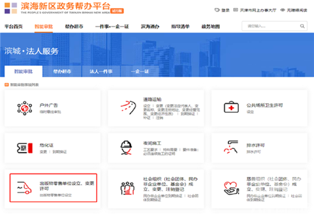The height and width of the screenshot is (214, 314).
Task: Open 慈善组织成立、变更、注销登记 title
Action: coord(274,184)
